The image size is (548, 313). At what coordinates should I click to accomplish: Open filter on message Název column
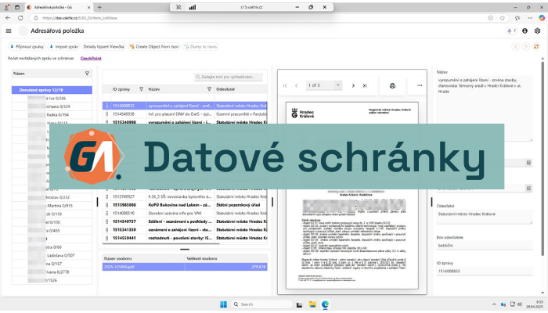(x=209, y=89)
